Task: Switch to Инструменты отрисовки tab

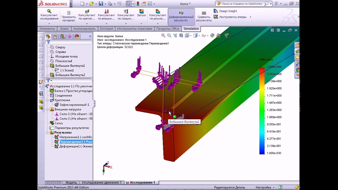Action: click(135, 29)
